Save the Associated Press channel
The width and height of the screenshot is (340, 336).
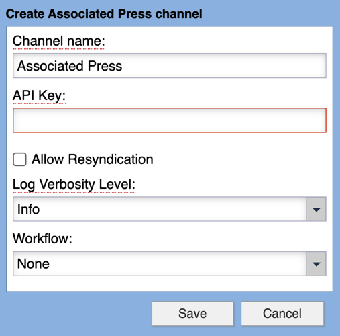192,313
